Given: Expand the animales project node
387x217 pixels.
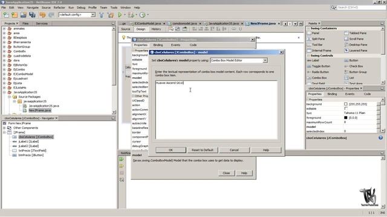Looking at the screenshot, I should point(4,28).
